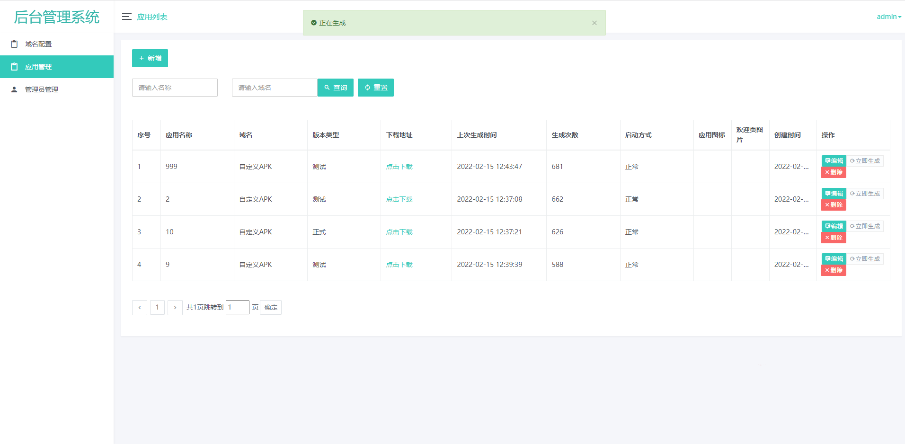Switch to the 应用列表 view
This screenshot has width=905, height=444.
tap(152, 17)
